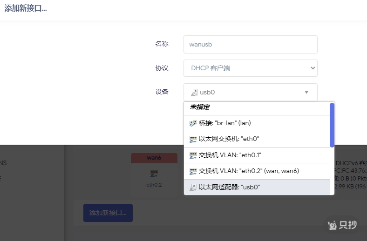Viewport: 367px width, 241px height.
Task: Click the eth0.2 text under wan6
Action: click(x=154, y=185)
